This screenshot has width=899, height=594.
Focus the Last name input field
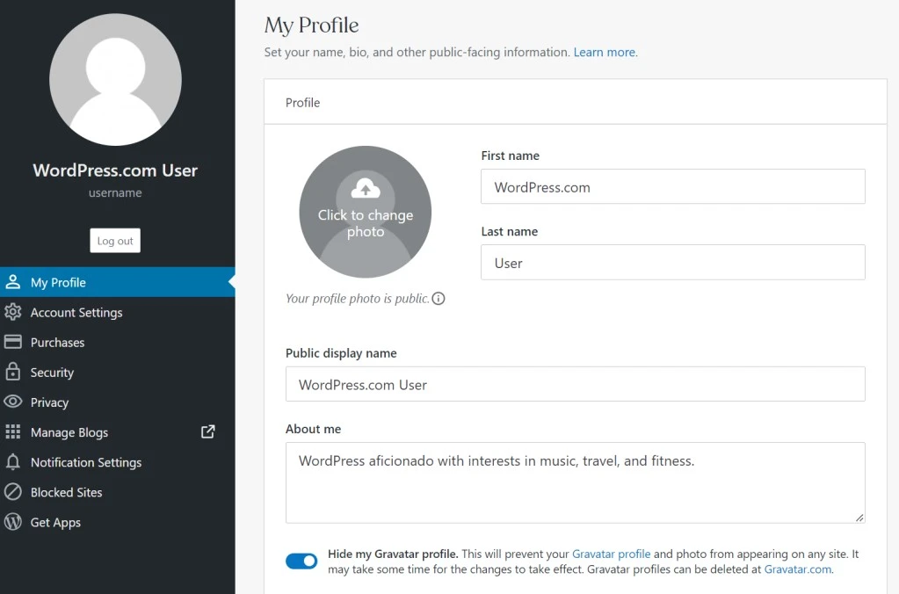pos(673,263)
